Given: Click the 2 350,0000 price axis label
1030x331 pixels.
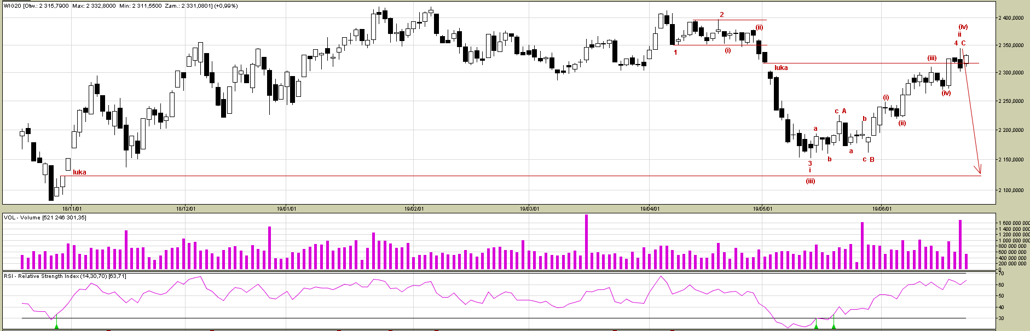Looking at the screenshot, I should click(x=1012, y=45).
